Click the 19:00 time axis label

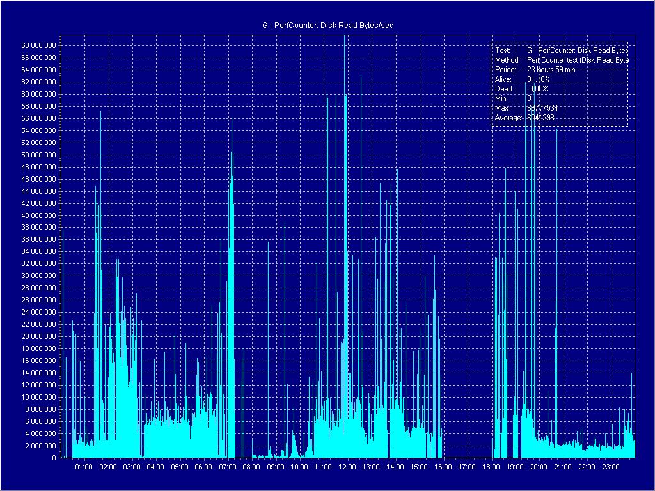point(515,467)
